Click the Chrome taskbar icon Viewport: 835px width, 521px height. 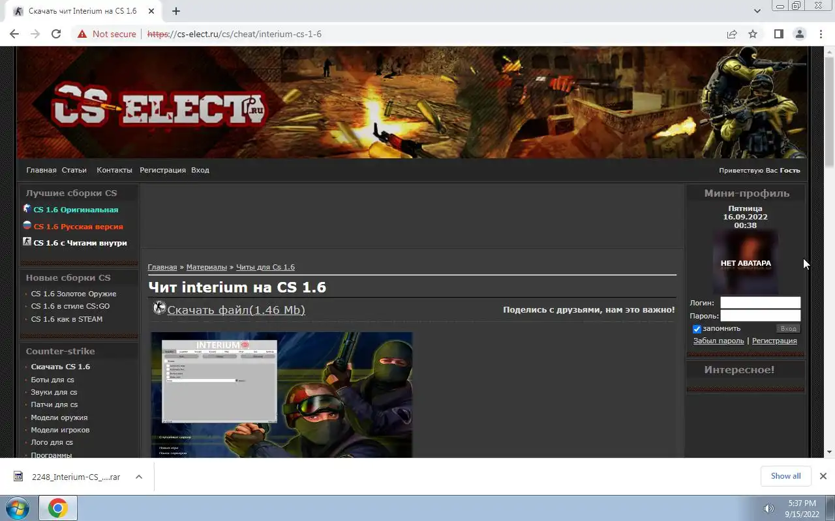click(57, 508)
